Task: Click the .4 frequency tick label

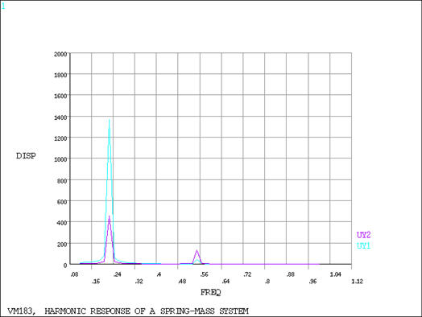Action: point(159,274)
